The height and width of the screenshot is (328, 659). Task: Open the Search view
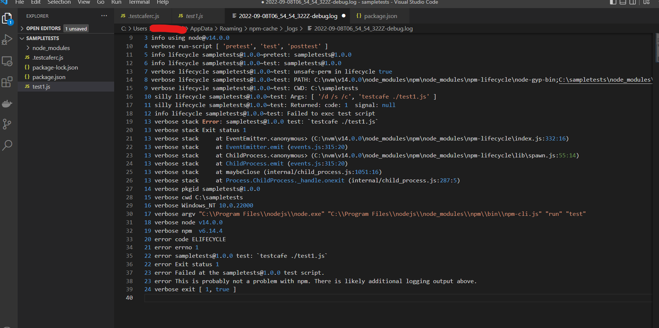pos(7,145)
